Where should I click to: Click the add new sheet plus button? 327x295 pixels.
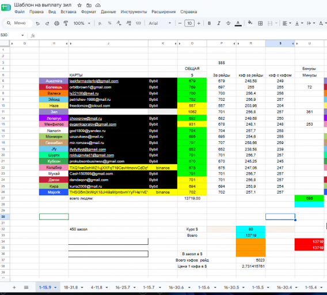click(x=14, y=288)
